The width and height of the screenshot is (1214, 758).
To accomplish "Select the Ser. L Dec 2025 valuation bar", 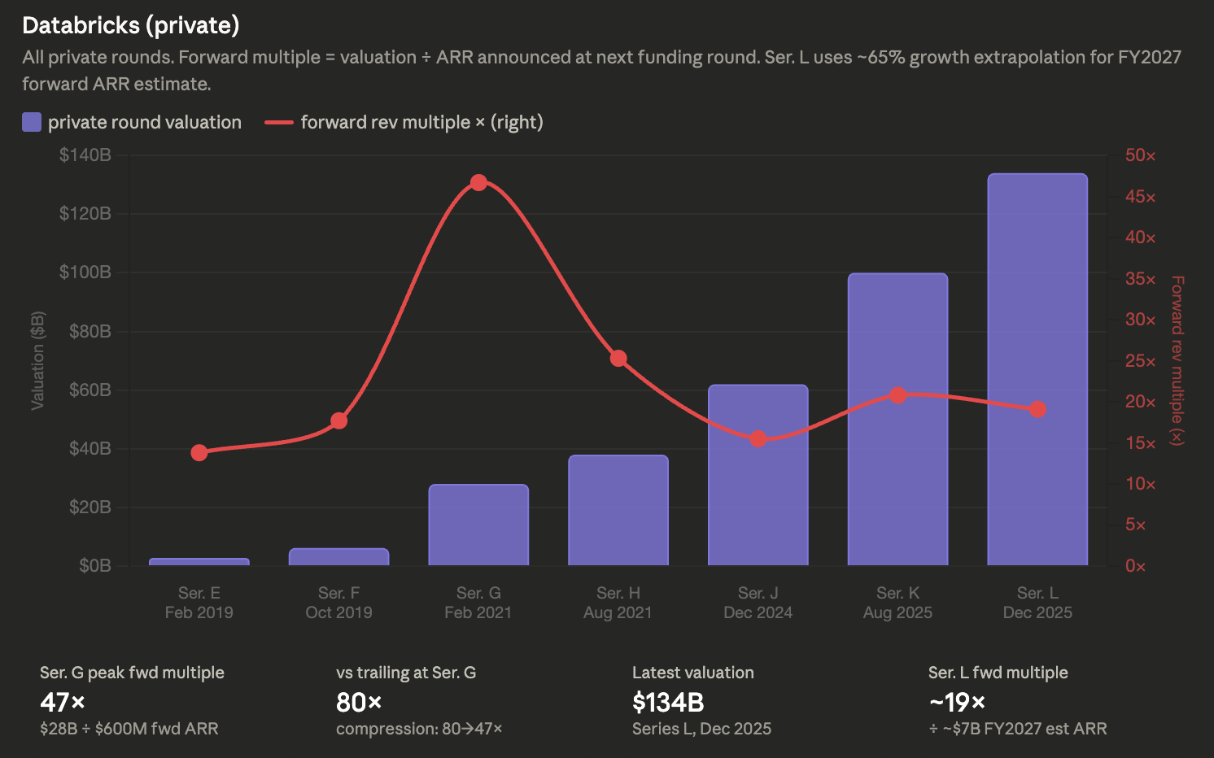I will coord(1037,369).
